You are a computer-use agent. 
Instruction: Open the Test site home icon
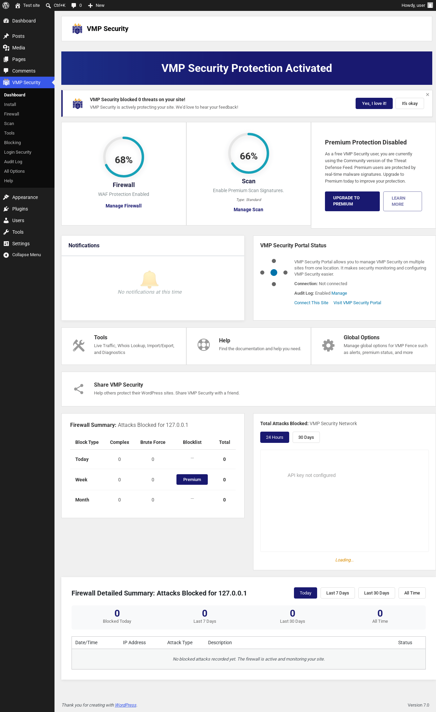pos(18,5)
